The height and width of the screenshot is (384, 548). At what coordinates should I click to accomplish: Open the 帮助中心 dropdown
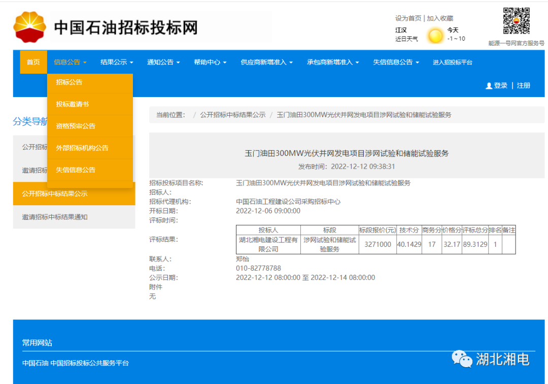(209, 62)
